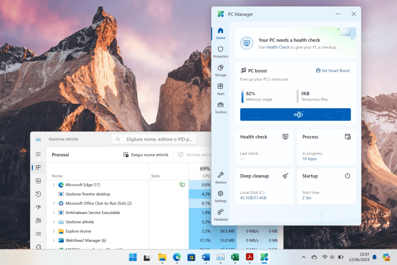Sort by the Nome column header
This screenshot has height=265, width=397.
[x=57, y=176]
